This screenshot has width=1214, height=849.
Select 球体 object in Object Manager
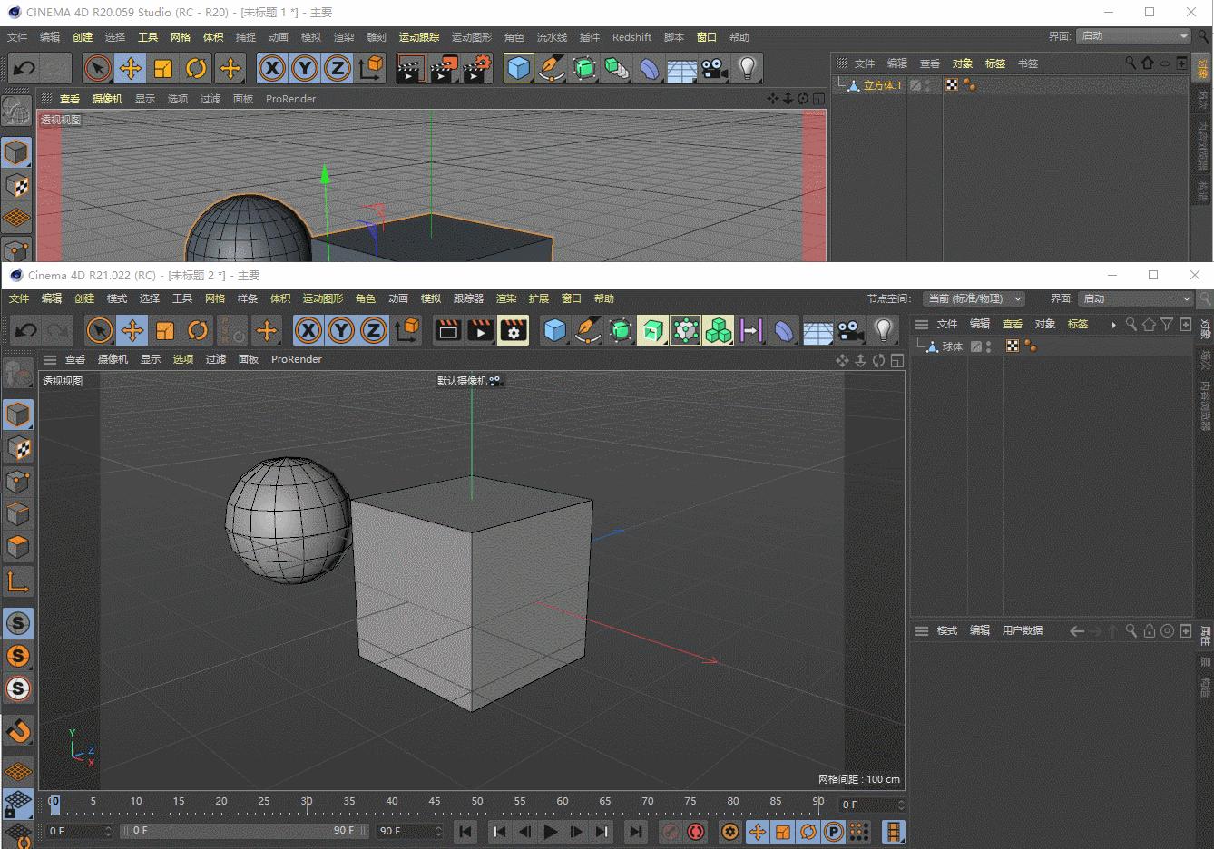tap(952, 346)
